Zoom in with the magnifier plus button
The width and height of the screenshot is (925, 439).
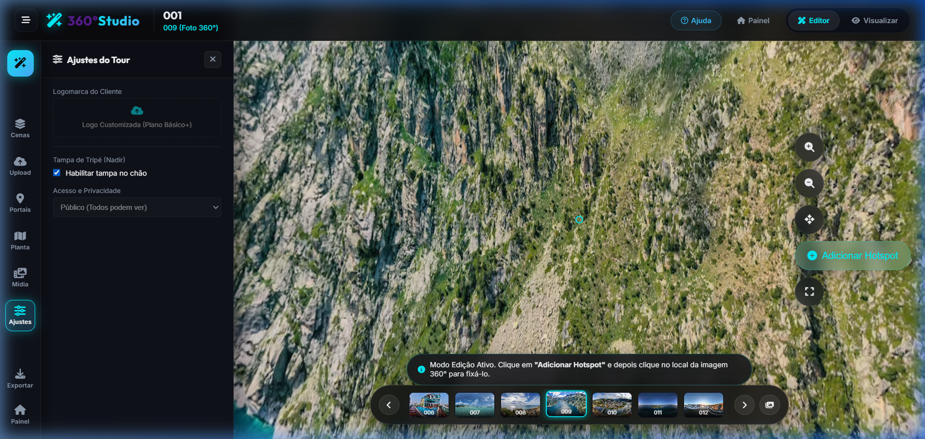pyautogui.click(x=809, y=147)
